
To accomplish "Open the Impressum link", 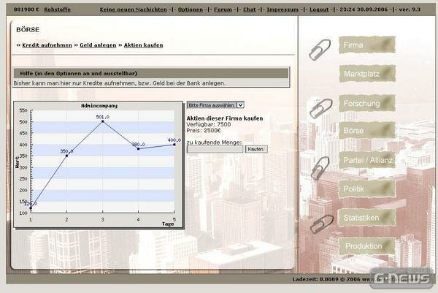I will pos(283,9).
